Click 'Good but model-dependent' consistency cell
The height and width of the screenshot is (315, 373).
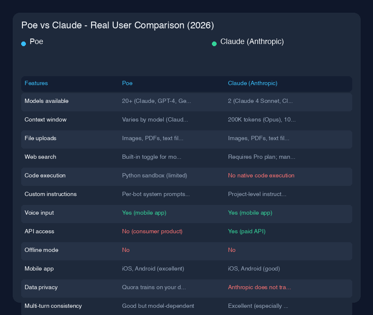click(158, 306)
